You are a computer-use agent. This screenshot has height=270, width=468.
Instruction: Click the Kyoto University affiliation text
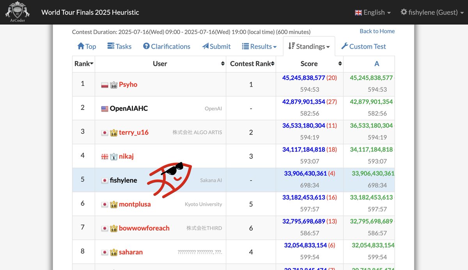coord(203,204)
